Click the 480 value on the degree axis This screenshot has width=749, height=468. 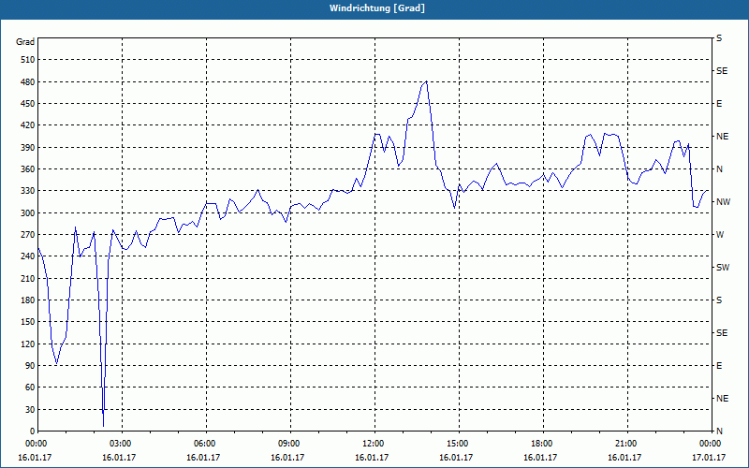28,81
